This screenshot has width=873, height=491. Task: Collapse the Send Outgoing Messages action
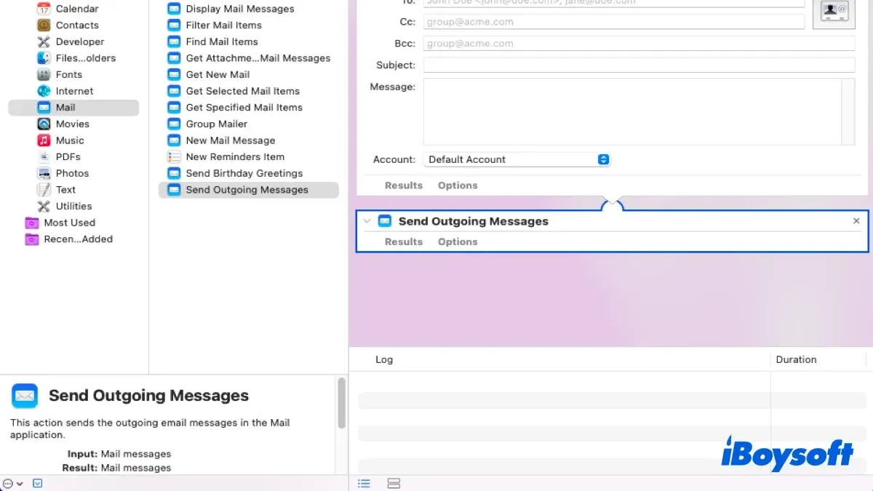tap(367, 221)
